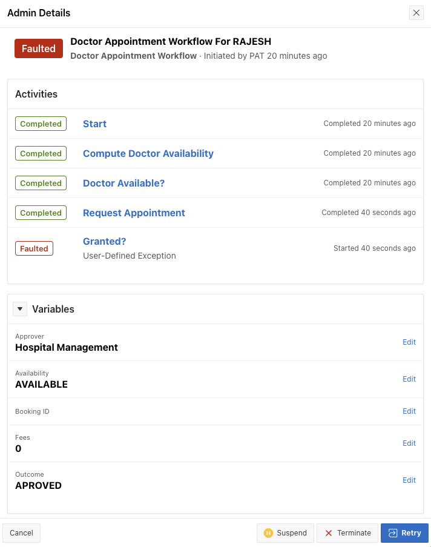Click the Faulted badge beside Granted?

click(34, 248)
